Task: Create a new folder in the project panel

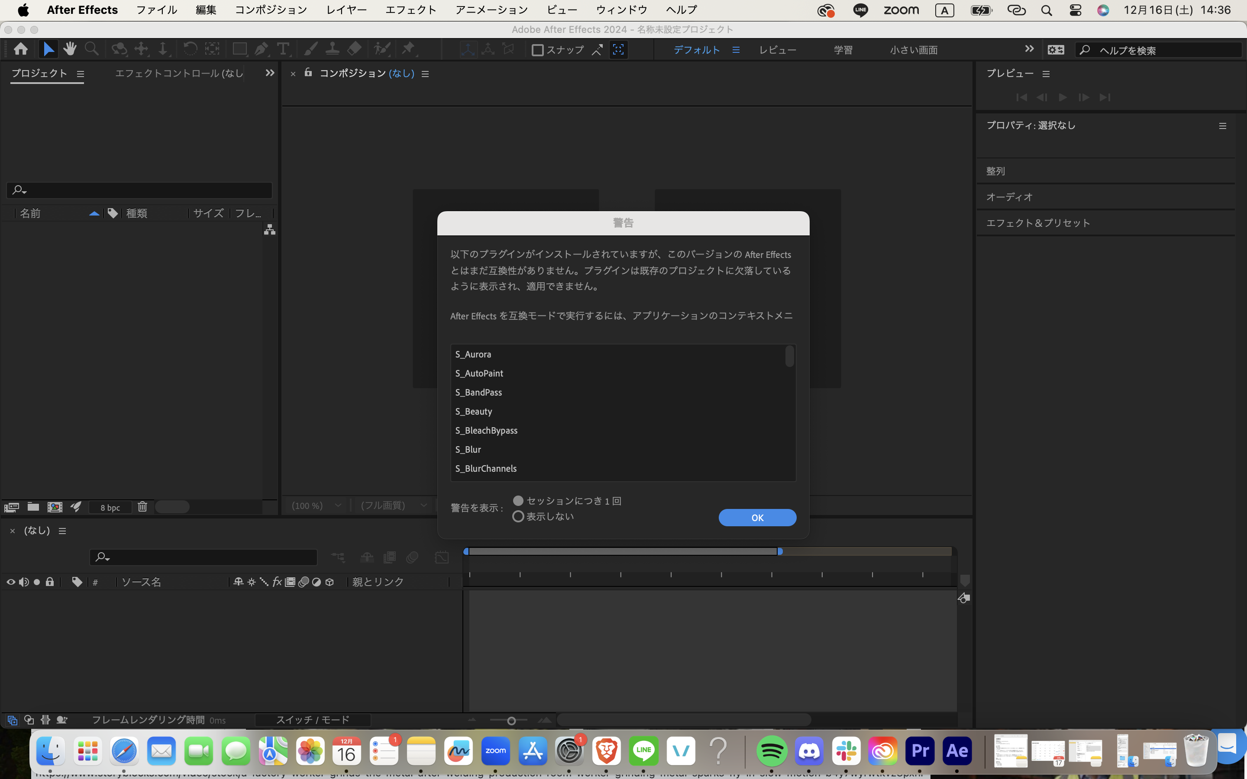Action: 32,507
